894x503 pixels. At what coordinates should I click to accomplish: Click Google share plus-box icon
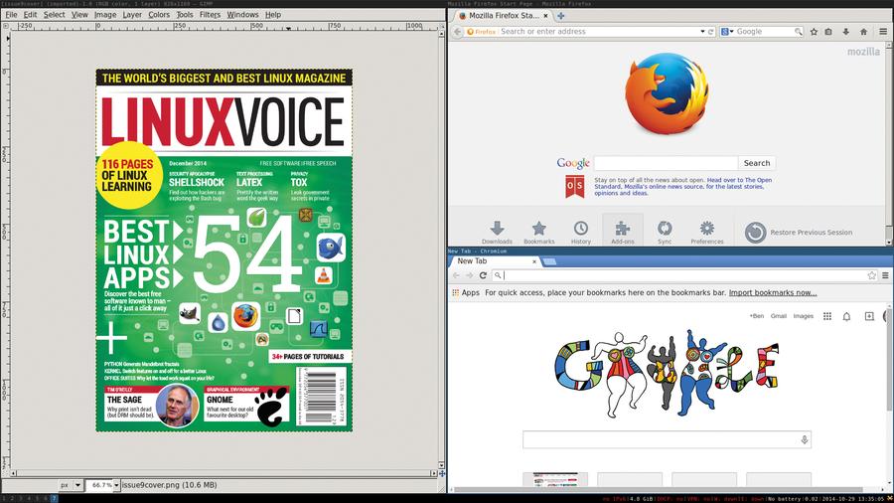pyautogui.click(x=869, y=316)
